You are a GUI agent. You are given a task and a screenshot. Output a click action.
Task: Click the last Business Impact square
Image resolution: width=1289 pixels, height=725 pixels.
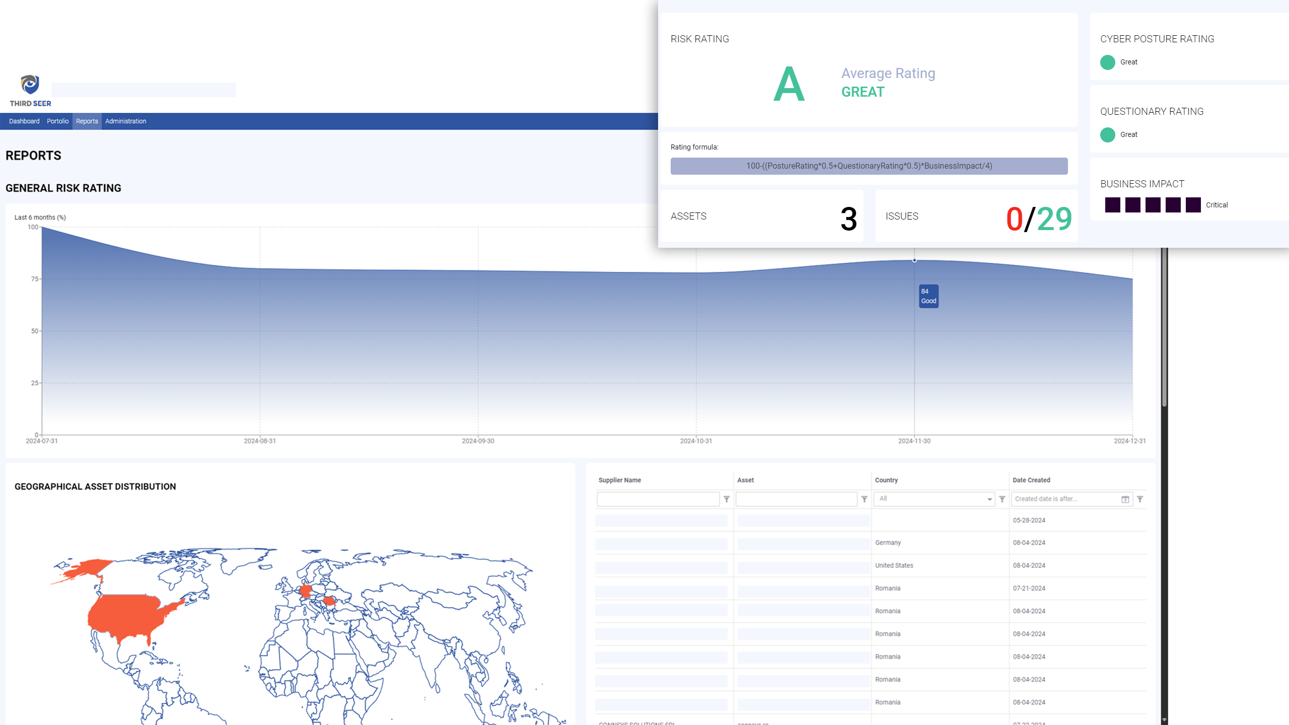coord(1193,205)
